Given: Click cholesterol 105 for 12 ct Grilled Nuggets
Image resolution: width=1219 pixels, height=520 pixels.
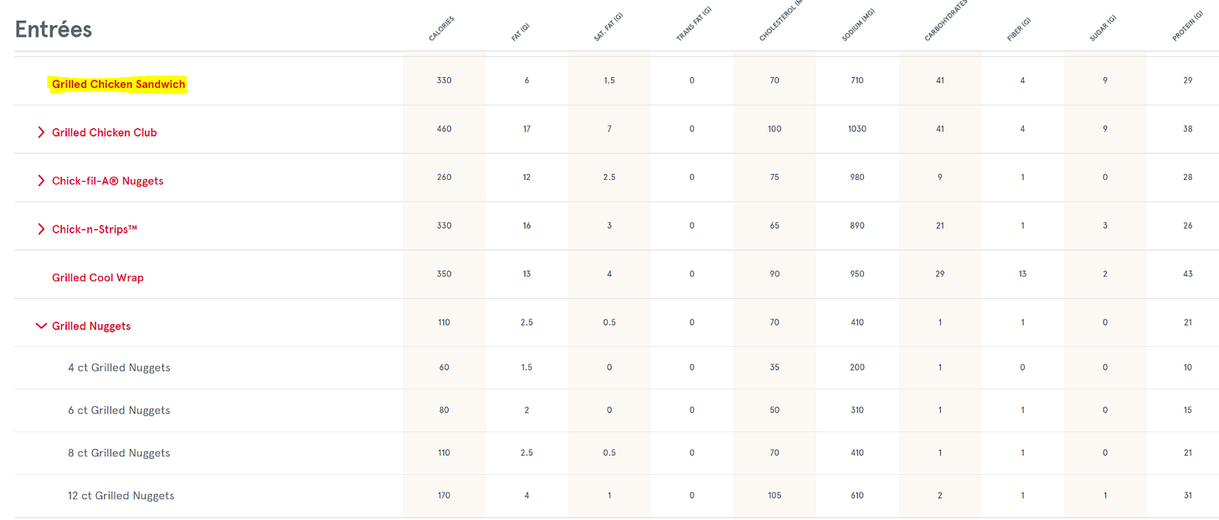Looking at the screenshot, I should (774, 496).
